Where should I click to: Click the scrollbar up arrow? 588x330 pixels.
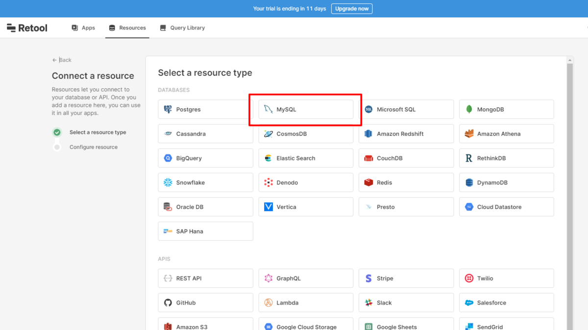(x=570, y=60)
